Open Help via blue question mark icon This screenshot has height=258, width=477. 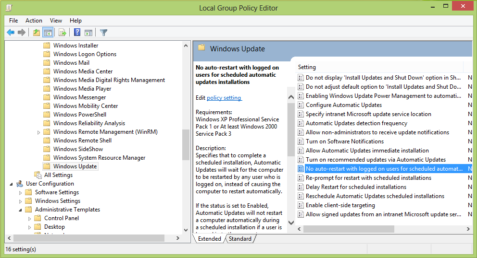pos(77,33)
